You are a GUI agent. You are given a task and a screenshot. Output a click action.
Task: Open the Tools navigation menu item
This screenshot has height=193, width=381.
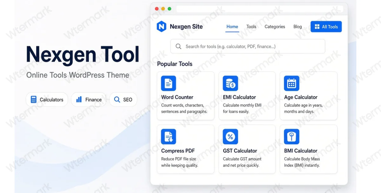[x=251, y=27]
